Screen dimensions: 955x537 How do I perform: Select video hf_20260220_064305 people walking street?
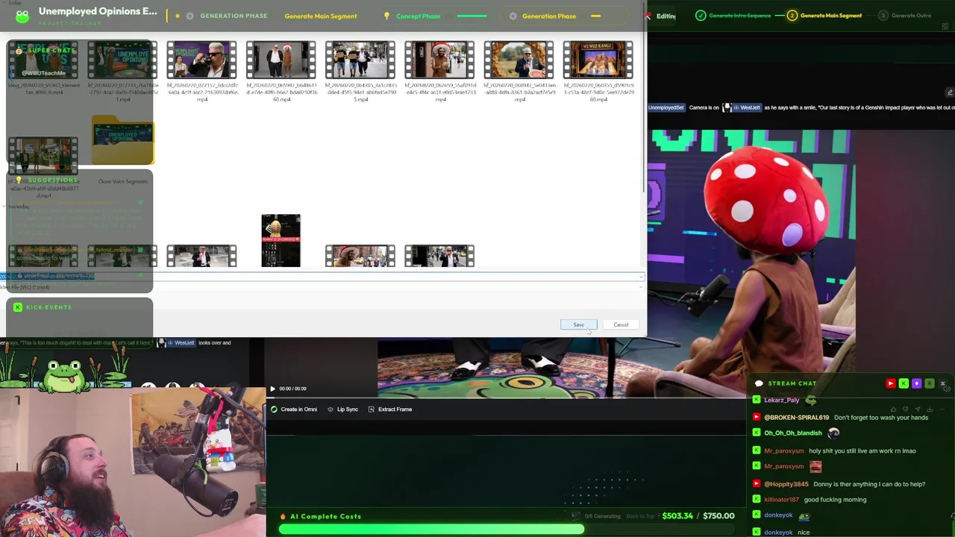point(360,60)
